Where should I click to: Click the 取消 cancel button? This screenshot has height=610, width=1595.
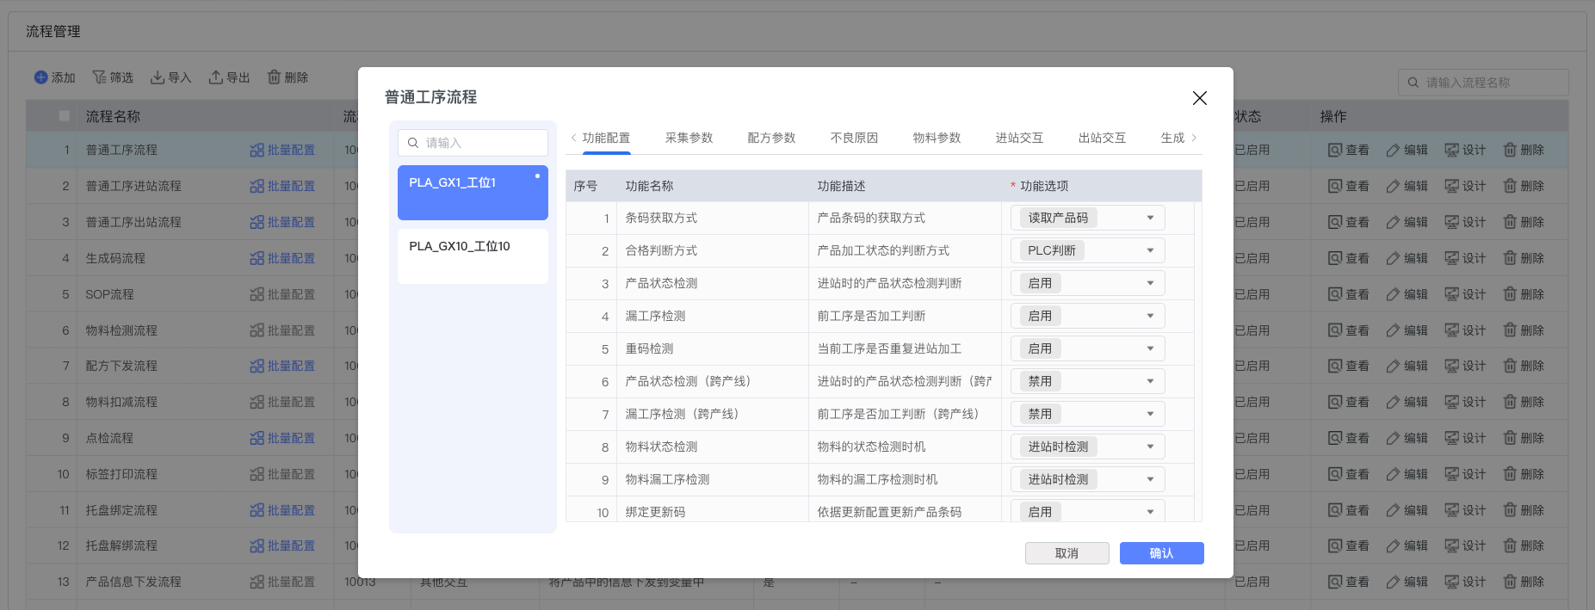(1066, 553)
